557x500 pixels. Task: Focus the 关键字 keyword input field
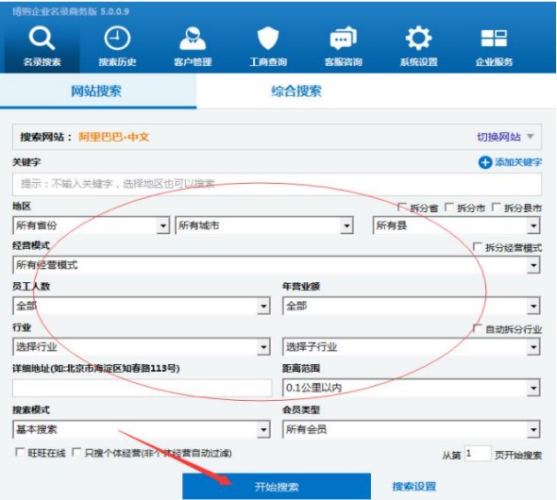277,184
